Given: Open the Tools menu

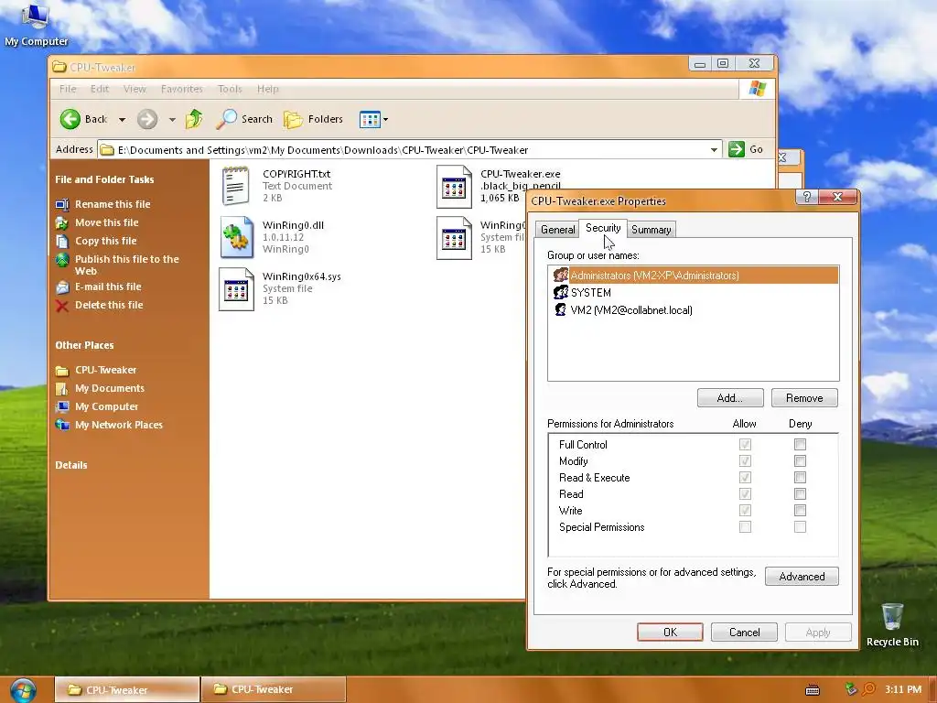Looking at the screenshot, I should [x=230, y=89].
